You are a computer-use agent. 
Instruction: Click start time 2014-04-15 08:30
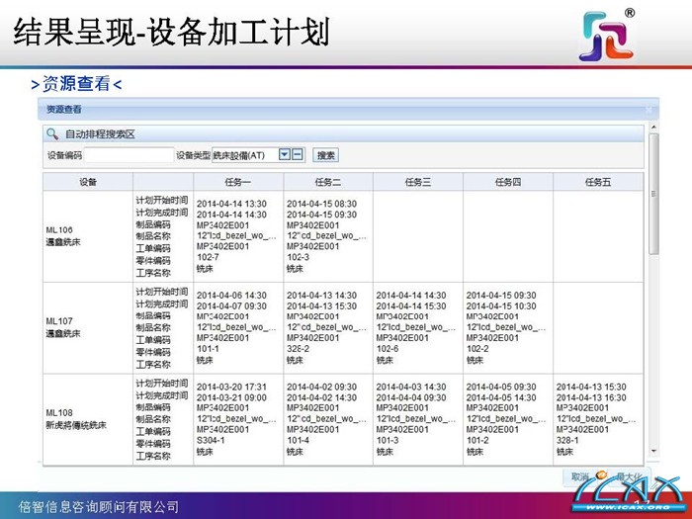point(321,204)
